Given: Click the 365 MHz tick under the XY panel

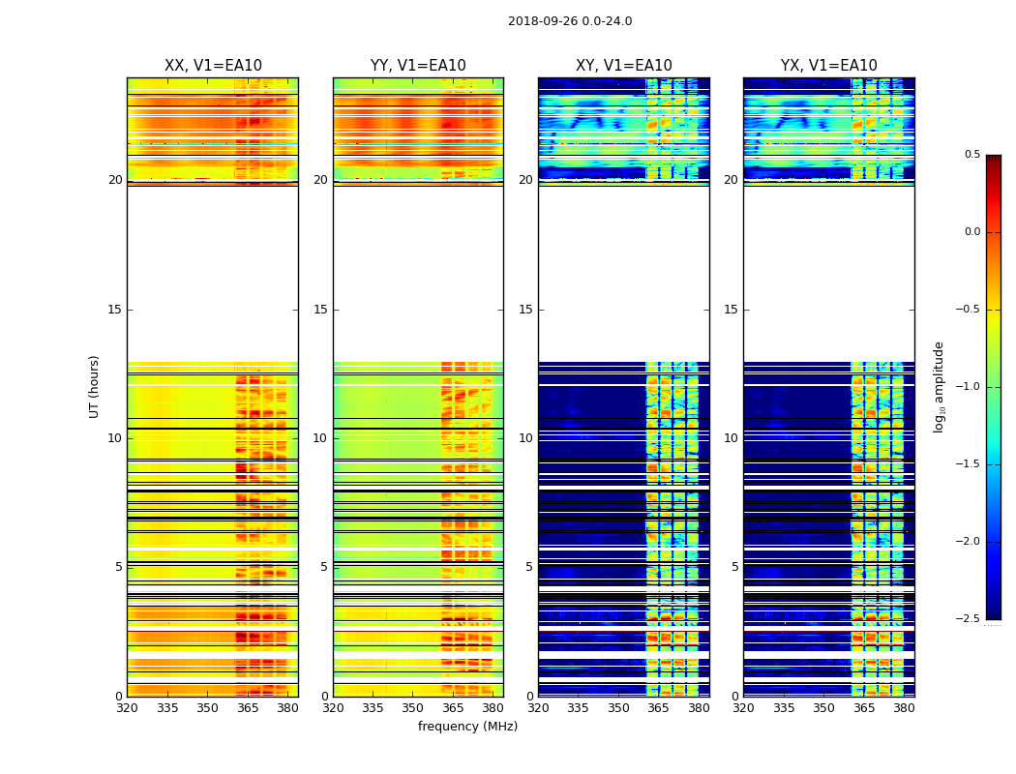Looking at the screenshot, I should (658, 708).
